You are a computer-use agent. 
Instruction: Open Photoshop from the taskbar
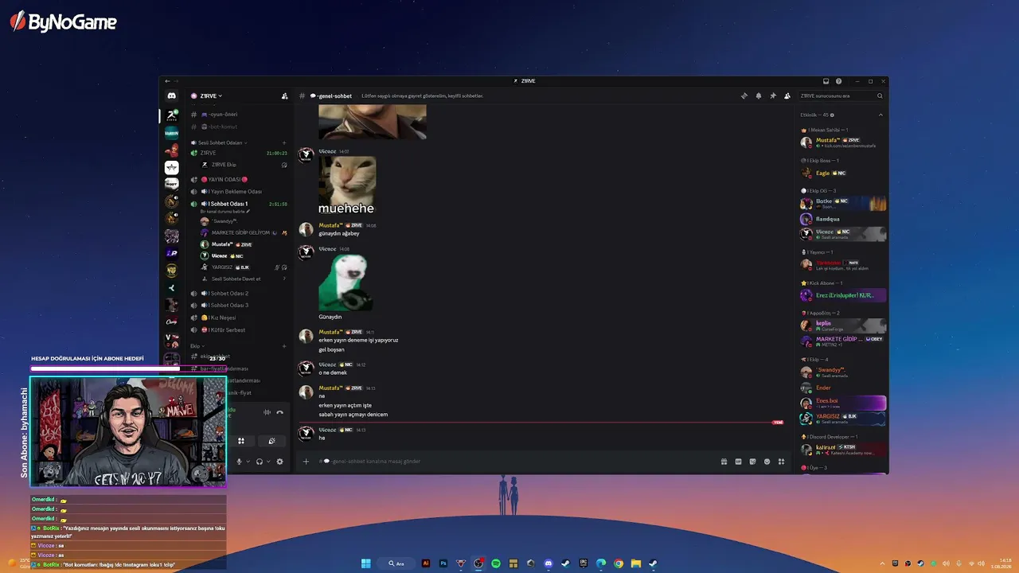tap(443, 563)
